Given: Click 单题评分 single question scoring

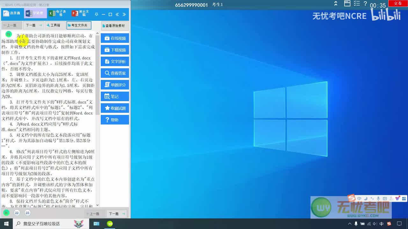Looking at the screenshot, I should click(x=115, y=85).
